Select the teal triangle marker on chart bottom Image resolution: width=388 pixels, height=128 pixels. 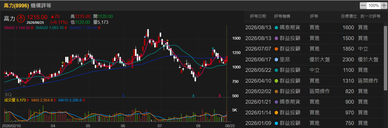193,96
